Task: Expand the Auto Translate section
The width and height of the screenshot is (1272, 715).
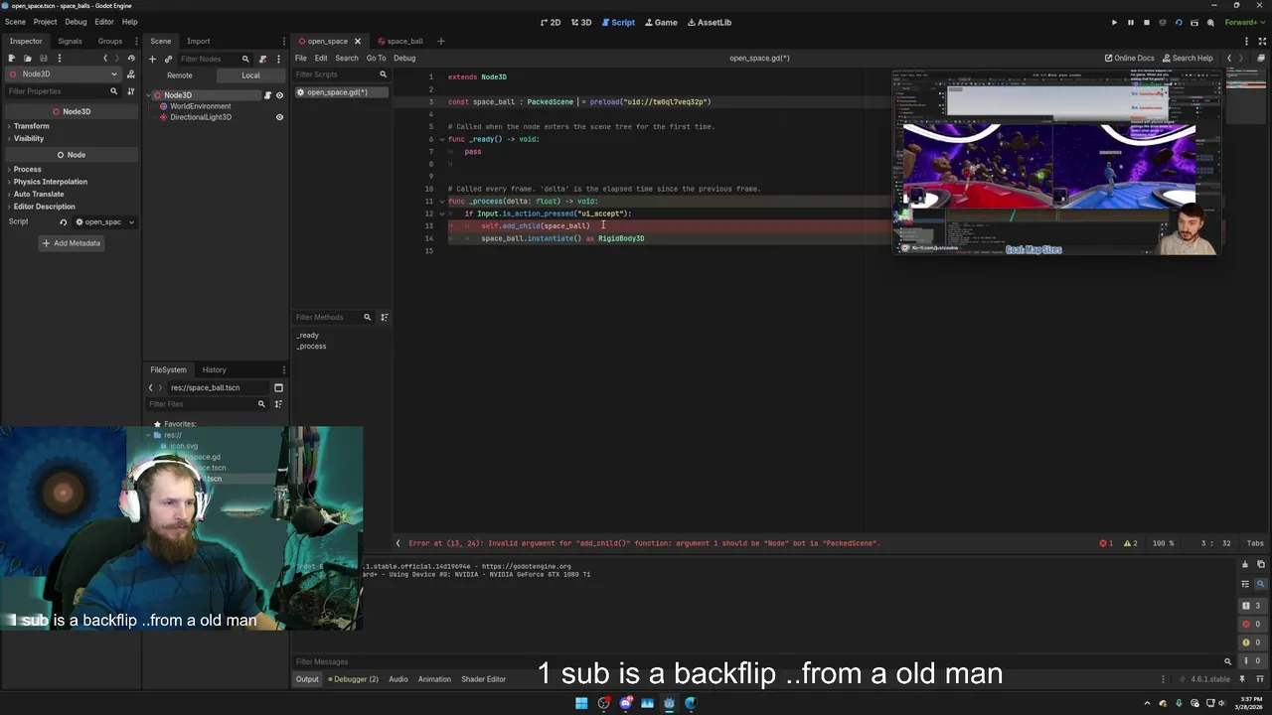Action: point(39,195)
